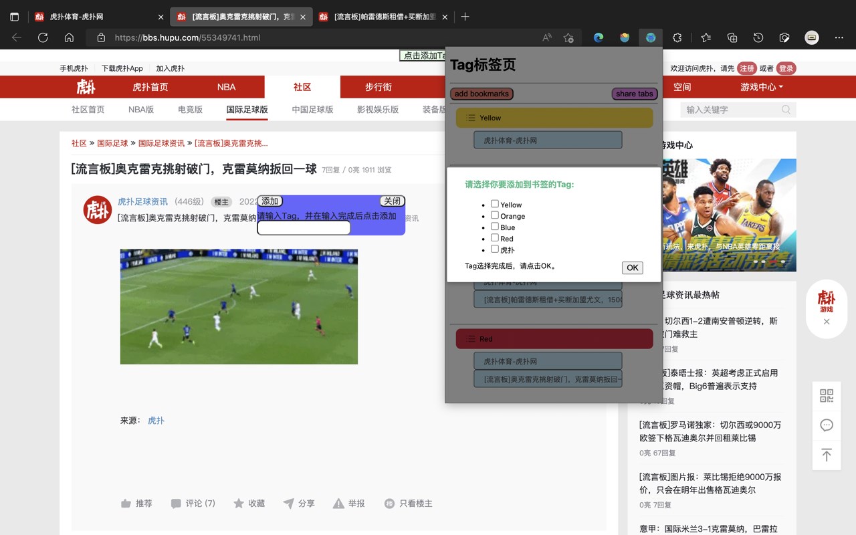The height and width of the screenshot is (535, 856).
Task: Click the 来源 虎扑 source link
Action: 156,421
